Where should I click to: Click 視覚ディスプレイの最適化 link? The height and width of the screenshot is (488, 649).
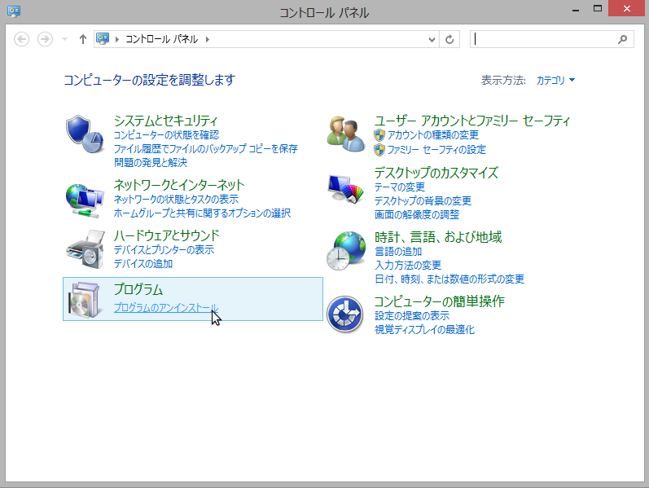pyautogui.click(x=424, y=330)
